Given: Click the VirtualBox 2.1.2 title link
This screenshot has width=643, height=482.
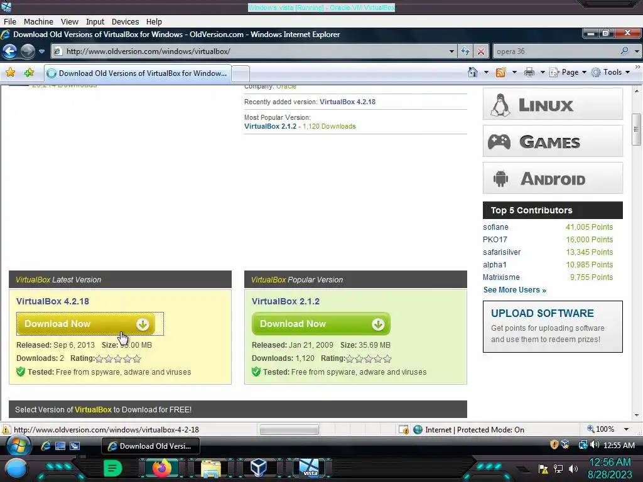Looking at the screenshot, I should [x=286, y=301].
